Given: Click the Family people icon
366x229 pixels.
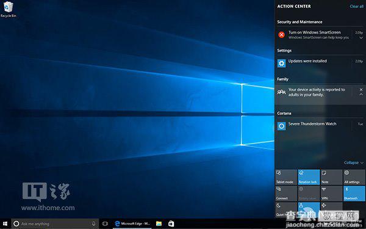Looking at the screenshot, I should 281,92.
